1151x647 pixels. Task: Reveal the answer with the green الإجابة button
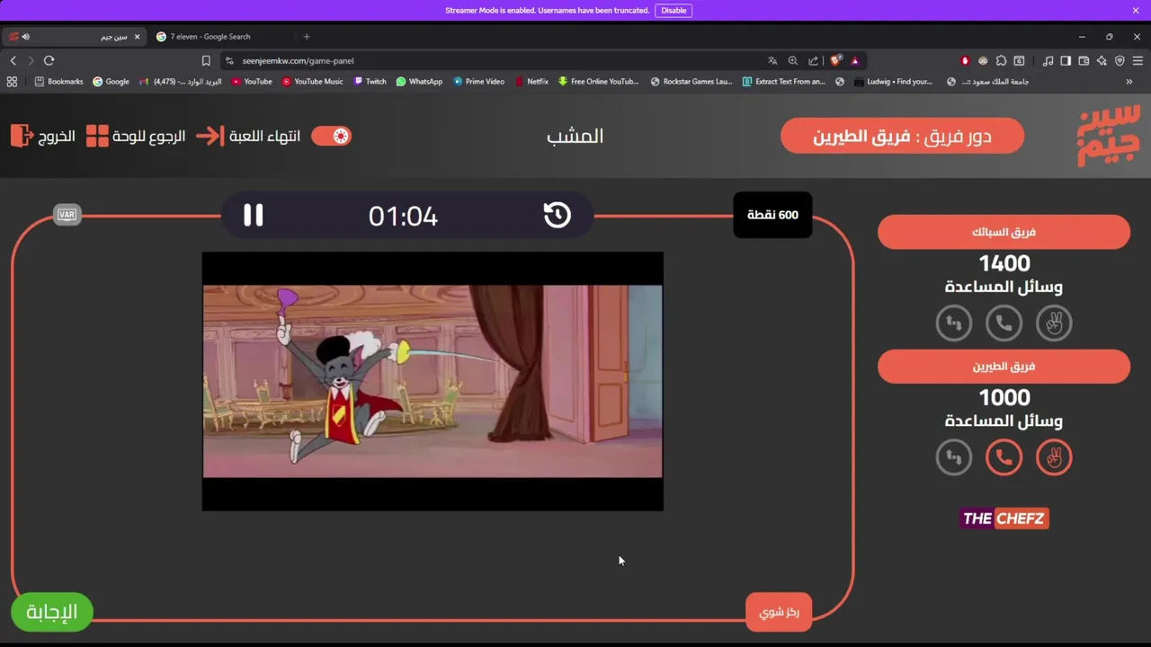[51, 612]
